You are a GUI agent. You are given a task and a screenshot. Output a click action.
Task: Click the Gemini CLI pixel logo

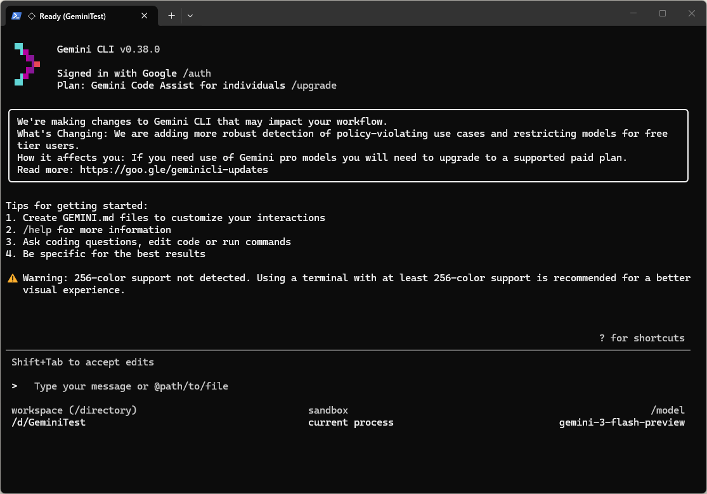27,64
